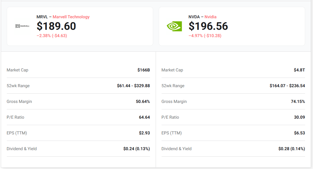Click Marvell's P/E ratio 64.64
The image size is (313, 169).
(144, 117)
